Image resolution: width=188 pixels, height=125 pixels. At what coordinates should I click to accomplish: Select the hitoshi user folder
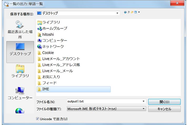pyautogui.click(x=45, y=35)
